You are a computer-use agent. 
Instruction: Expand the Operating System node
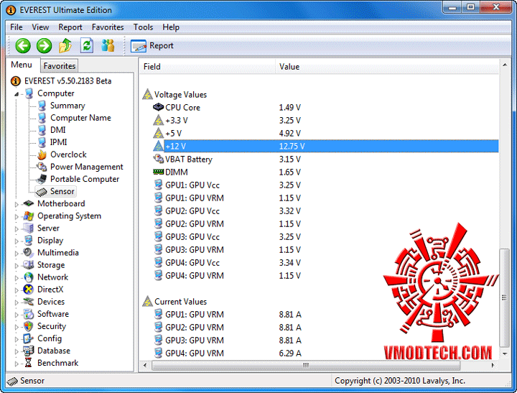pyautogui.click(x=17, y=217)
